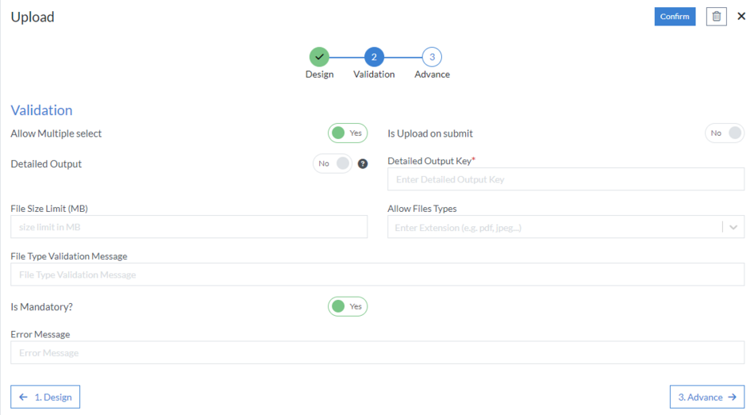The image size is (754, 415).
Task: Go back with 1. Design button
Action: [x=46, y=397]
